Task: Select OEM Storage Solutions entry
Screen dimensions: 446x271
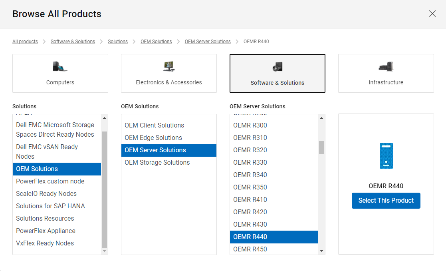Action: coord(168,163)
